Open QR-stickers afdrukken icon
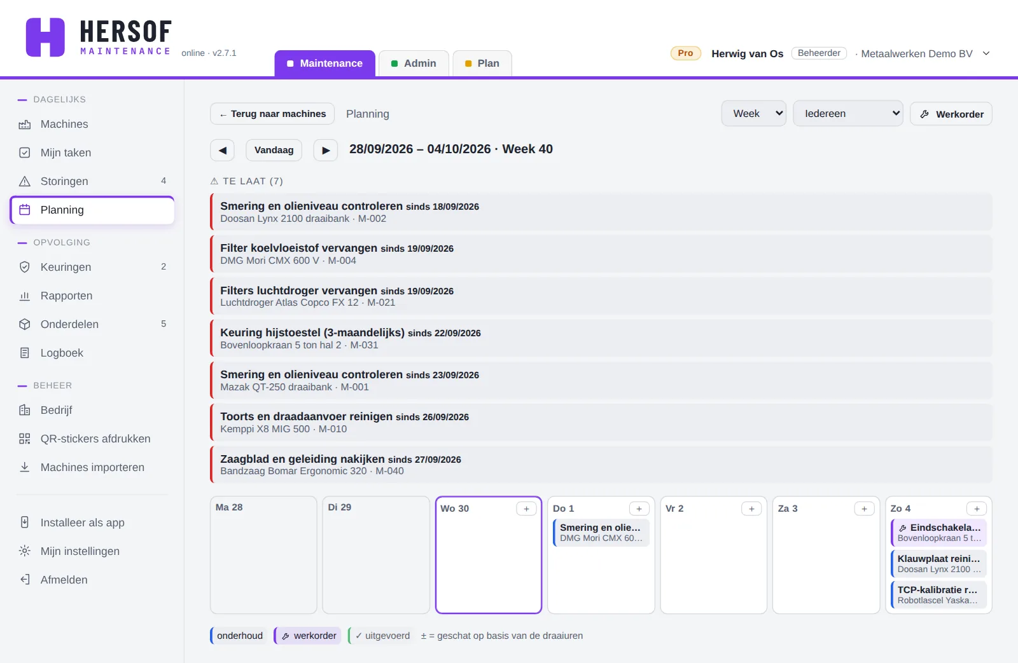 (x=25, y=439)
